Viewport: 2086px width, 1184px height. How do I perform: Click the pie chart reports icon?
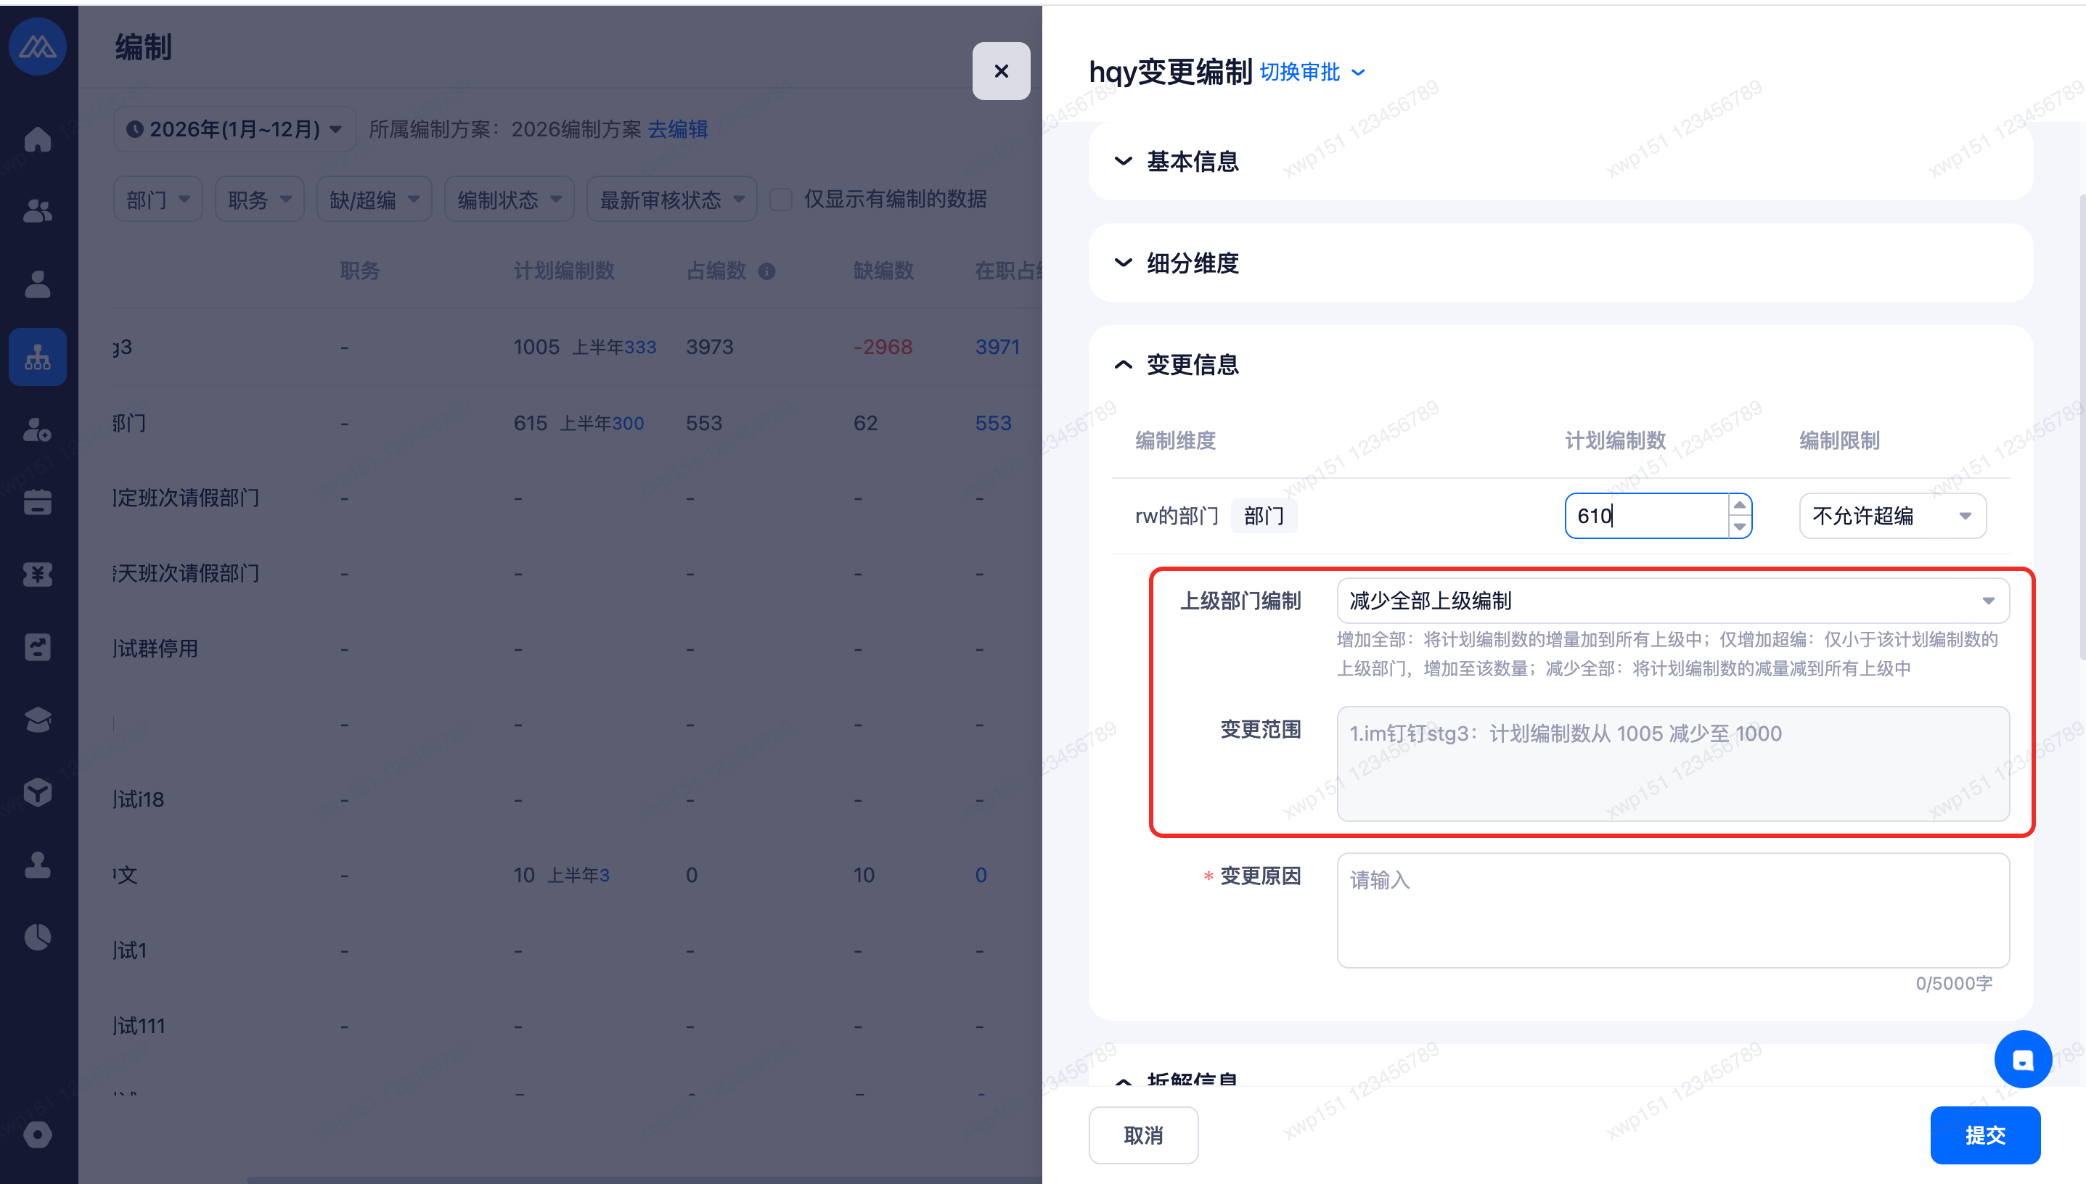pyautogui.click(x=38, y=937)
